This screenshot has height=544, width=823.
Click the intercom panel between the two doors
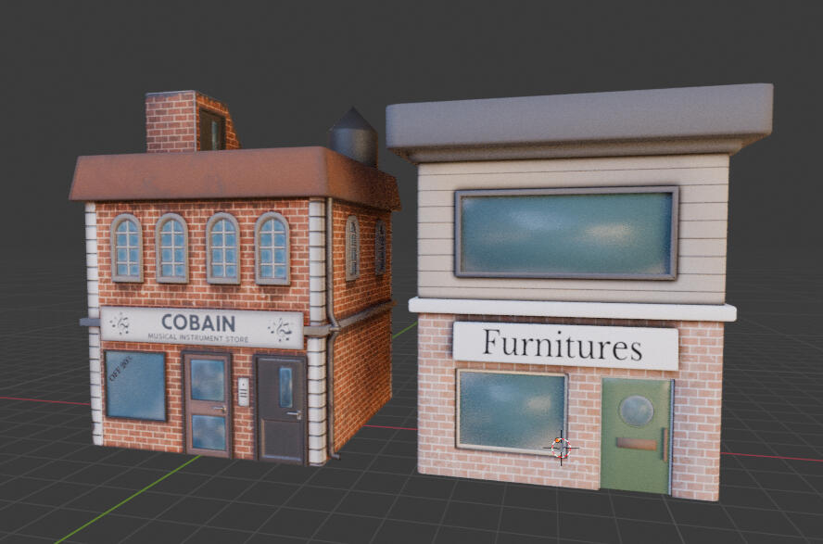click(x=243, y=391)
